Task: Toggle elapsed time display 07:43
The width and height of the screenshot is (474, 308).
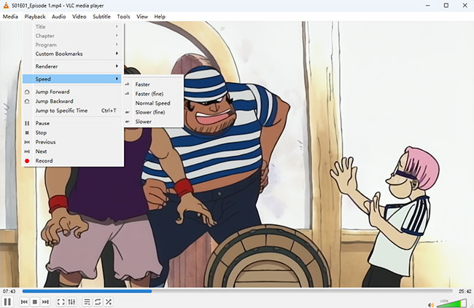Action: pos(9,291)
